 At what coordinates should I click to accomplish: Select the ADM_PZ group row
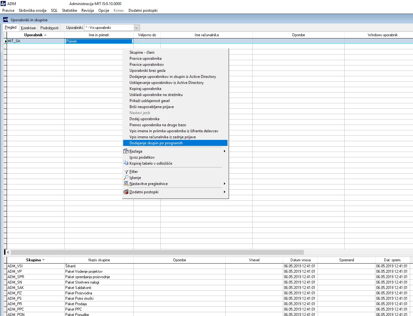click(208, 293)
